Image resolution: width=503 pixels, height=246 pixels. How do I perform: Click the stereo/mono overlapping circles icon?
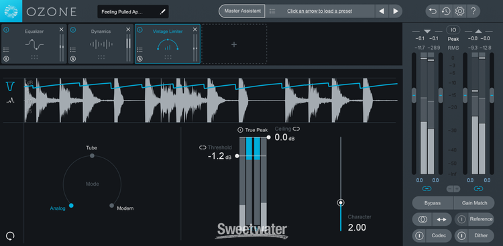click(x=423, y=219)
